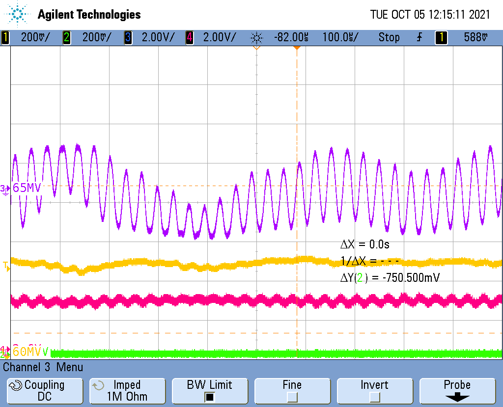Click the 65MV offset label

pos(27,188)
